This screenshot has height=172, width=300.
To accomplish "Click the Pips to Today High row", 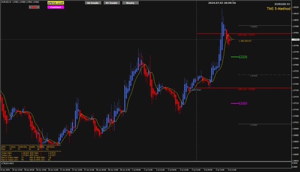I will pyautogui.click(x=12, y=158).
